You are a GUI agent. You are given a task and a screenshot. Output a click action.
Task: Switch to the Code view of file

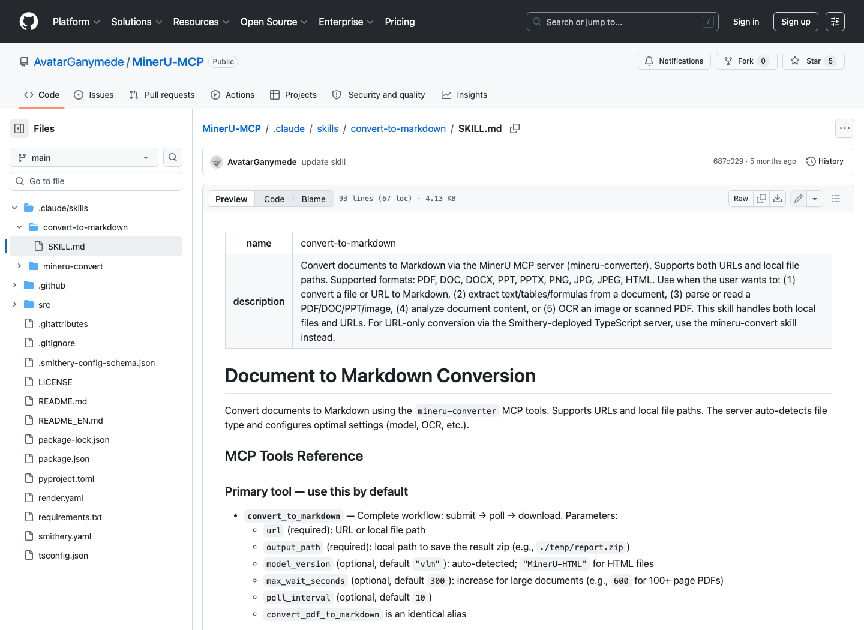pyautogui.click(x=274, y=199)
